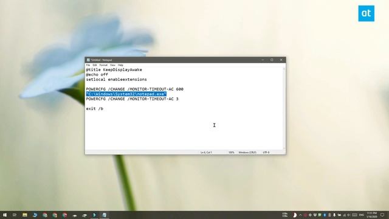
Task: Click the line ending with 'TIMEOUT-AC 3'
Action: click(x=133, y=99)
